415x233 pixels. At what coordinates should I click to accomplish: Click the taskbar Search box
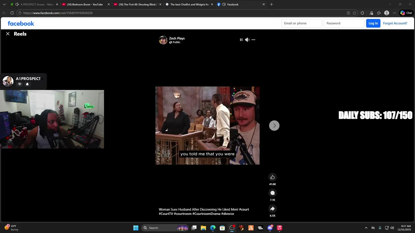point(165,228)
